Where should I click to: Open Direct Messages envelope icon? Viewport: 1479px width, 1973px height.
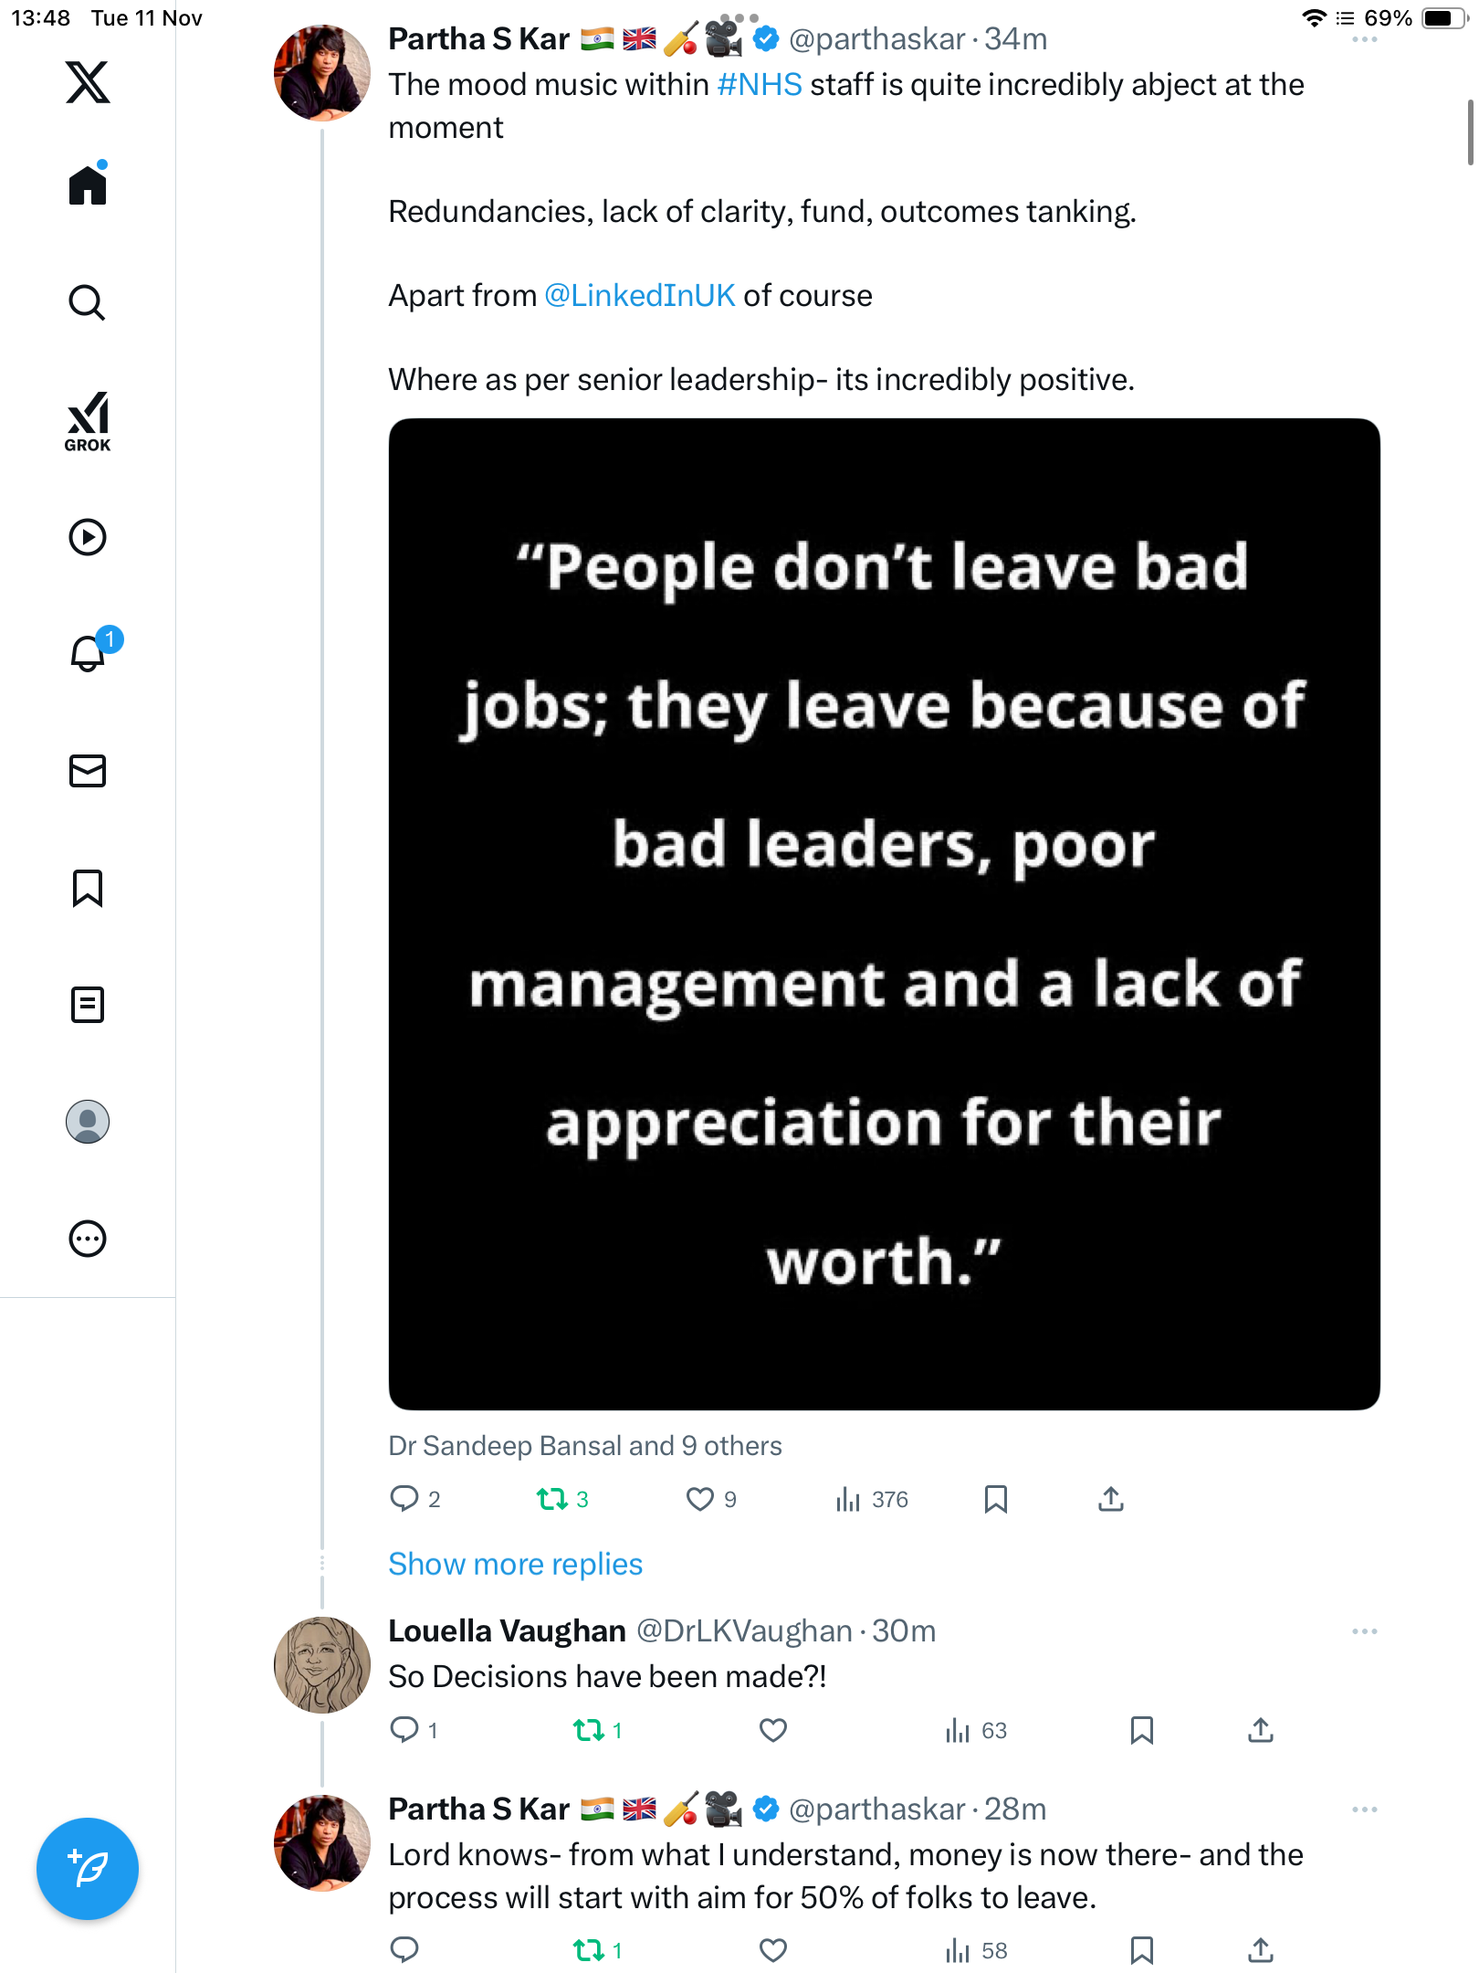point(88,771)
